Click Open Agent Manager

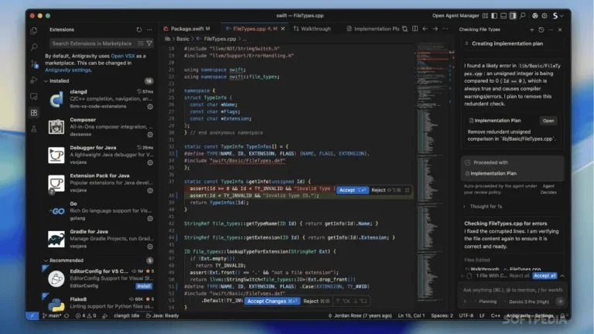click(456, 15)
